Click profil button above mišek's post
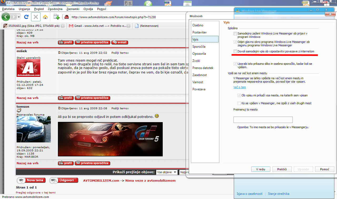Image resolution: width=337 pixels, height=199 pixels. (66, 42)
